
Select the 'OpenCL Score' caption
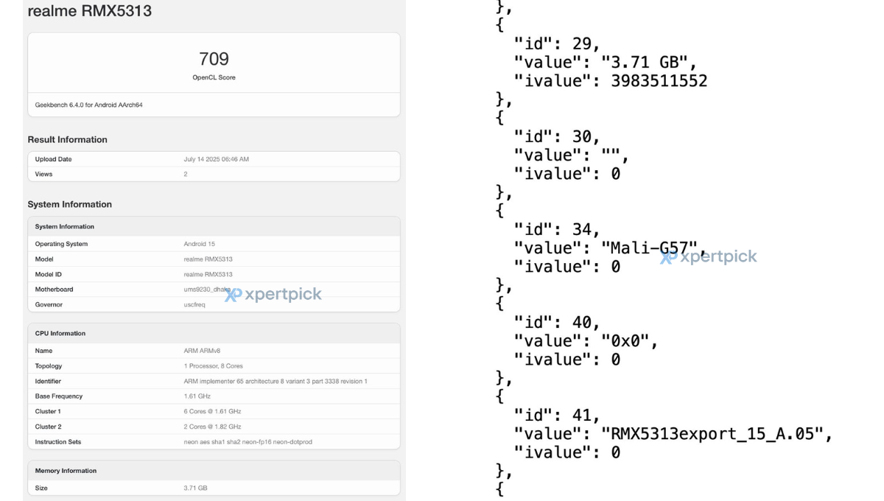pos(214,77)
